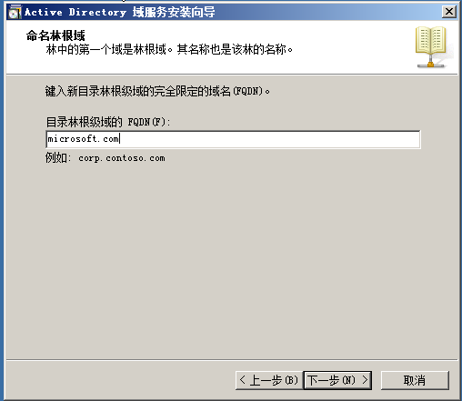Cancel the wizard with 取消 button
This screenshot has height=401, width=462.
(x=415, y=380)
